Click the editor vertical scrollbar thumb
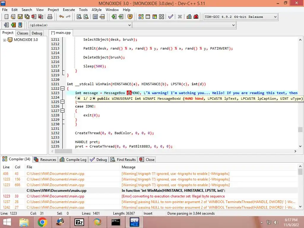Image resolution: width=304 pixels, height=228 pixels. [x=300, y=129]
